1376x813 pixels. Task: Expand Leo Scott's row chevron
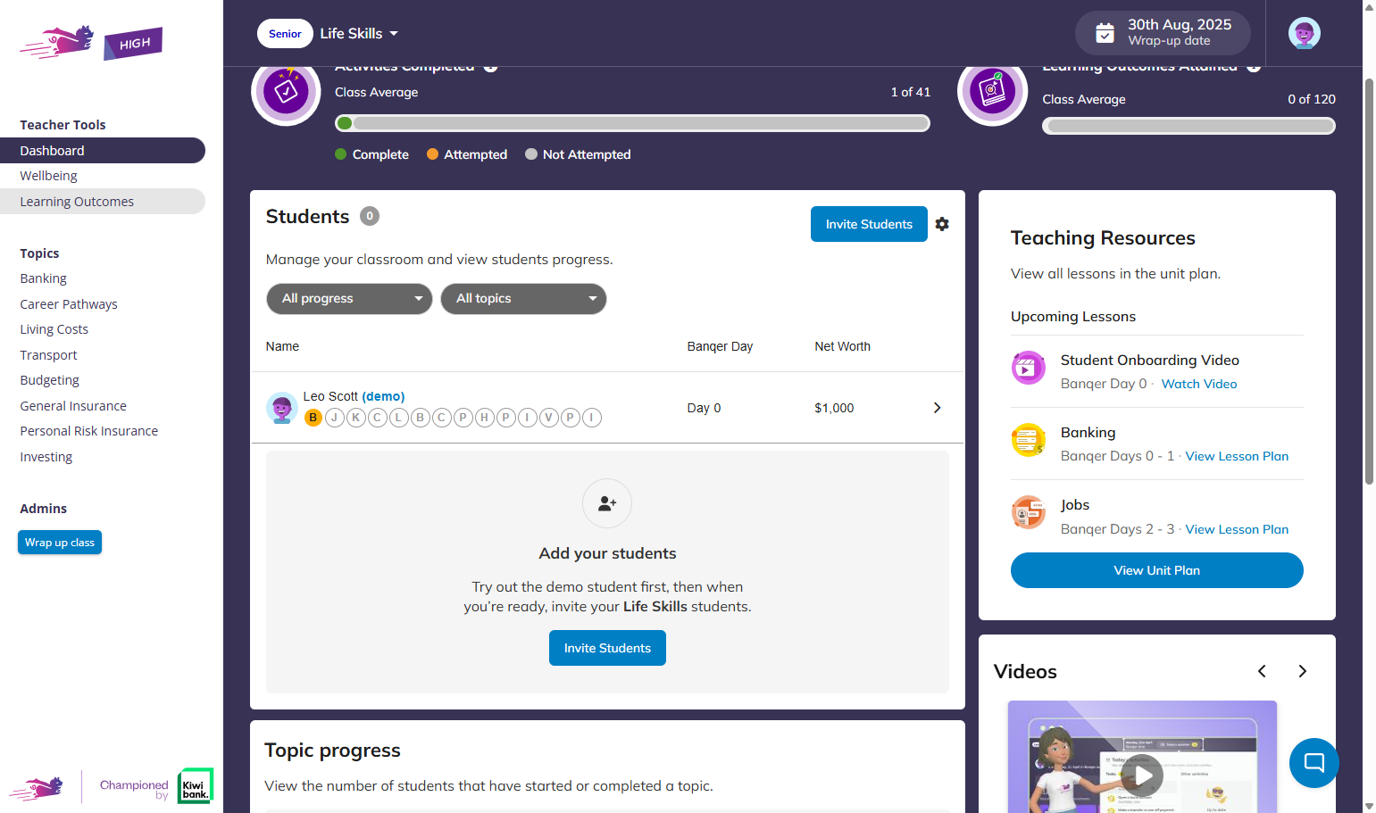pyautogui.click(x=937, y=408)
